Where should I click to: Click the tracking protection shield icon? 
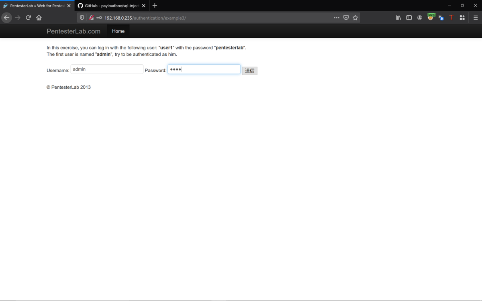[x=82, y=18]
